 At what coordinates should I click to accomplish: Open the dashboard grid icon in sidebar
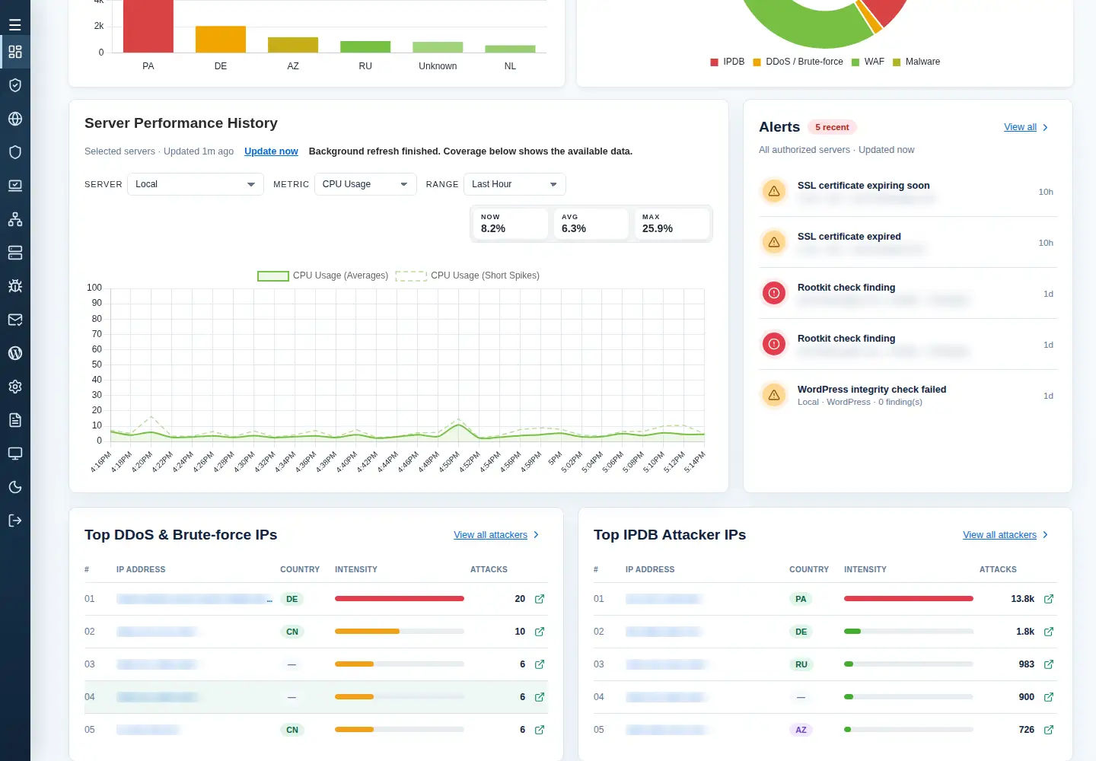click(15, 52)
